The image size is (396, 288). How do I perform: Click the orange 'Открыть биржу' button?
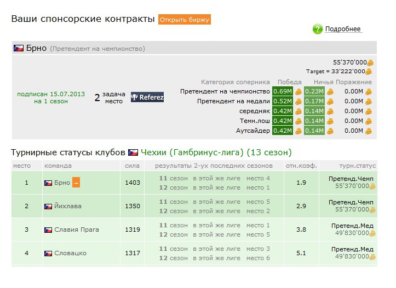(185, 20)
